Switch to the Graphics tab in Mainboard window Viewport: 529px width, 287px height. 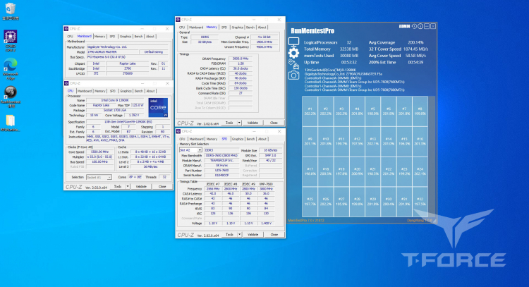(125, 35)
